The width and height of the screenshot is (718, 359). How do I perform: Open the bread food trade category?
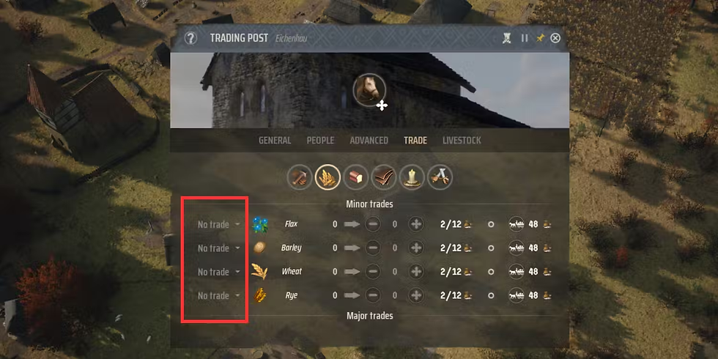pyautogui.click(x=356, y=177)
